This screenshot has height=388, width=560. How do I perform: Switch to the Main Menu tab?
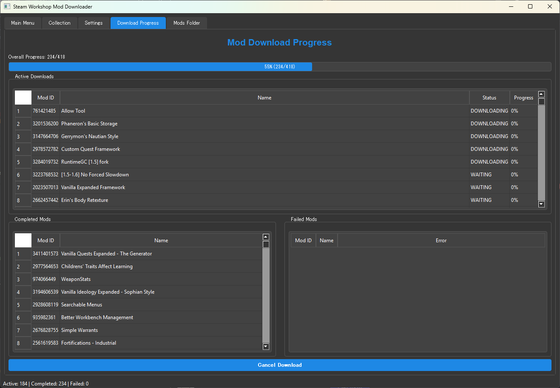point(23,23)
